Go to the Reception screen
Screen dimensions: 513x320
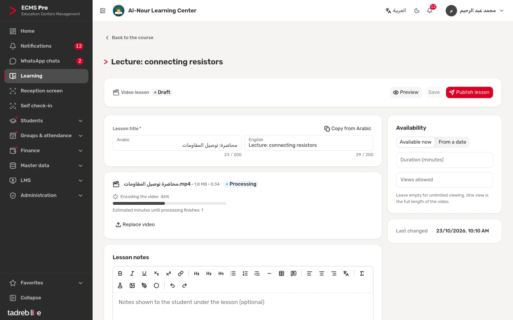(46, 91)
